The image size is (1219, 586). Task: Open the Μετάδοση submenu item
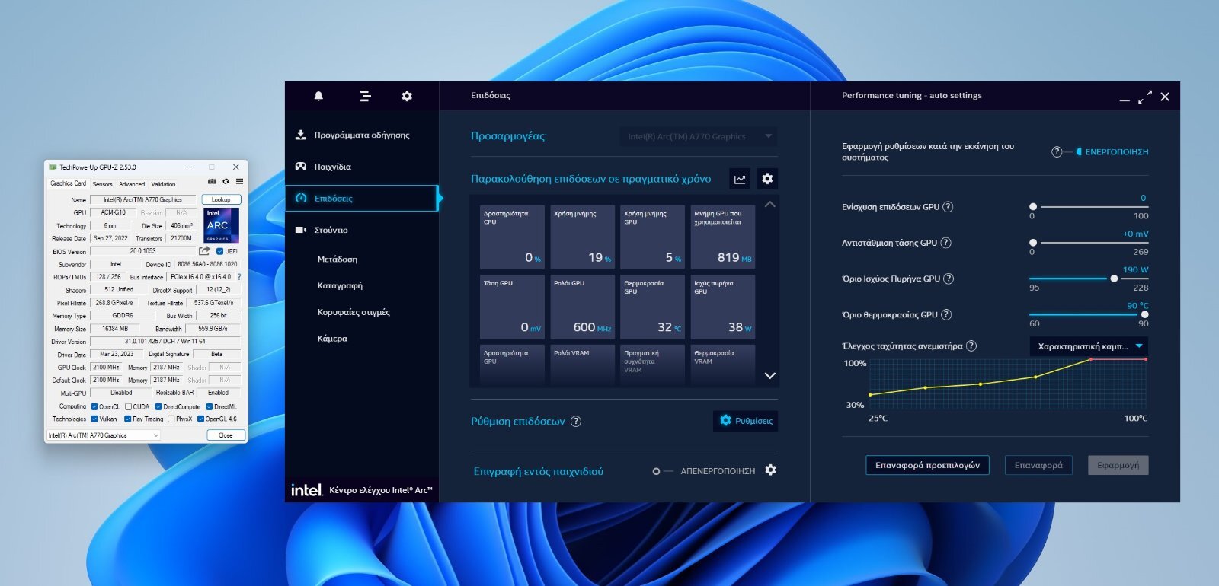[338, 260]
